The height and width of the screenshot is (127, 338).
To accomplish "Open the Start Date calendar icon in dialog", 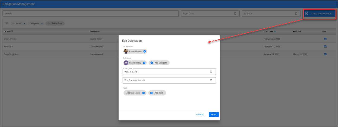I will click(211, 72).
